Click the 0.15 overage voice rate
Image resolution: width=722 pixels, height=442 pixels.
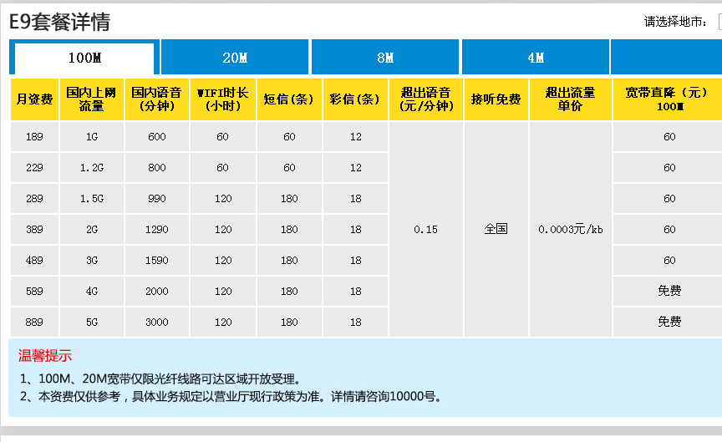[425, 230]
